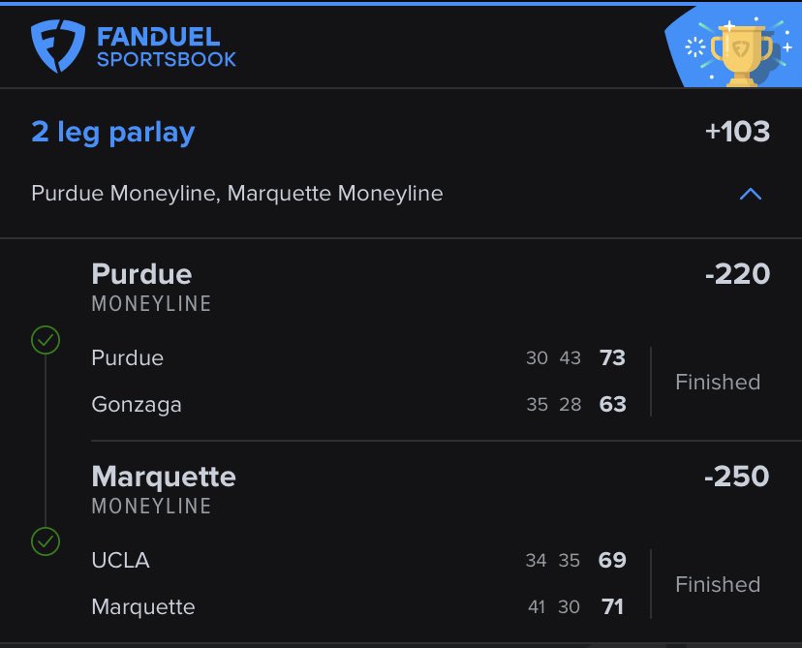802x648 pixels.
Task: Click the -220 Purdue odds
Action: click(x=737, y=273)
